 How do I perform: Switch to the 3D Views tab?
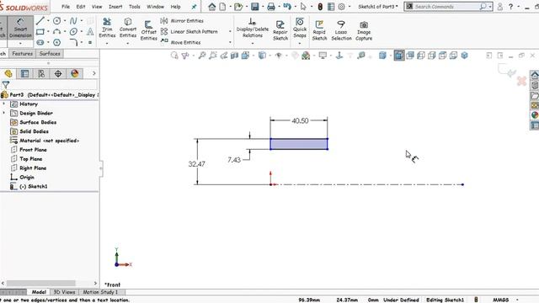64,292
